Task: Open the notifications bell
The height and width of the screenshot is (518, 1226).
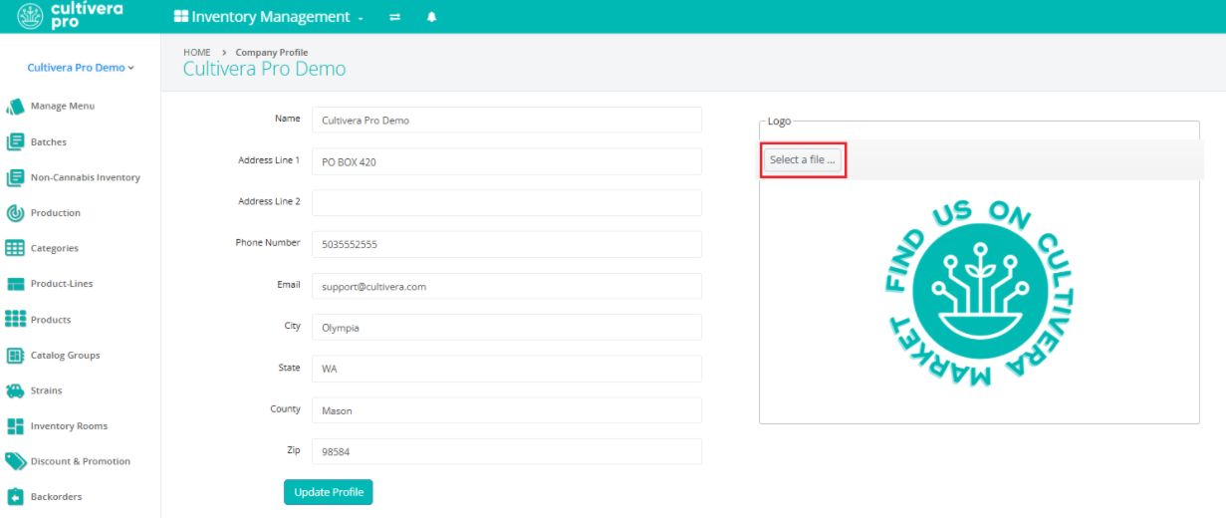Action: (x=431, y=17)
